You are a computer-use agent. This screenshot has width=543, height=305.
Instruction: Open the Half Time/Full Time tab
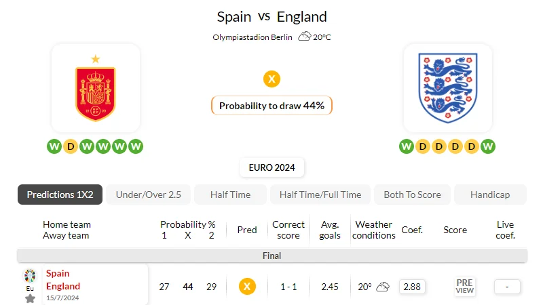coord(320,195)
